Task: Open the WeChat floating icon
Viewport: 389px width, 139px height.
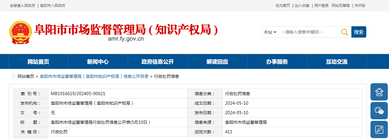Action: [379, 111]
